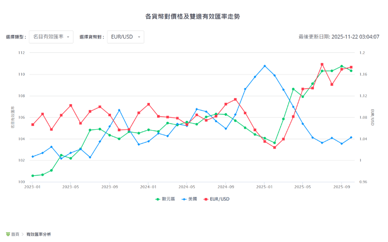Open the EUR/USD currency pair dropdown
Screen dimensions: 388x242
(126, 37)
